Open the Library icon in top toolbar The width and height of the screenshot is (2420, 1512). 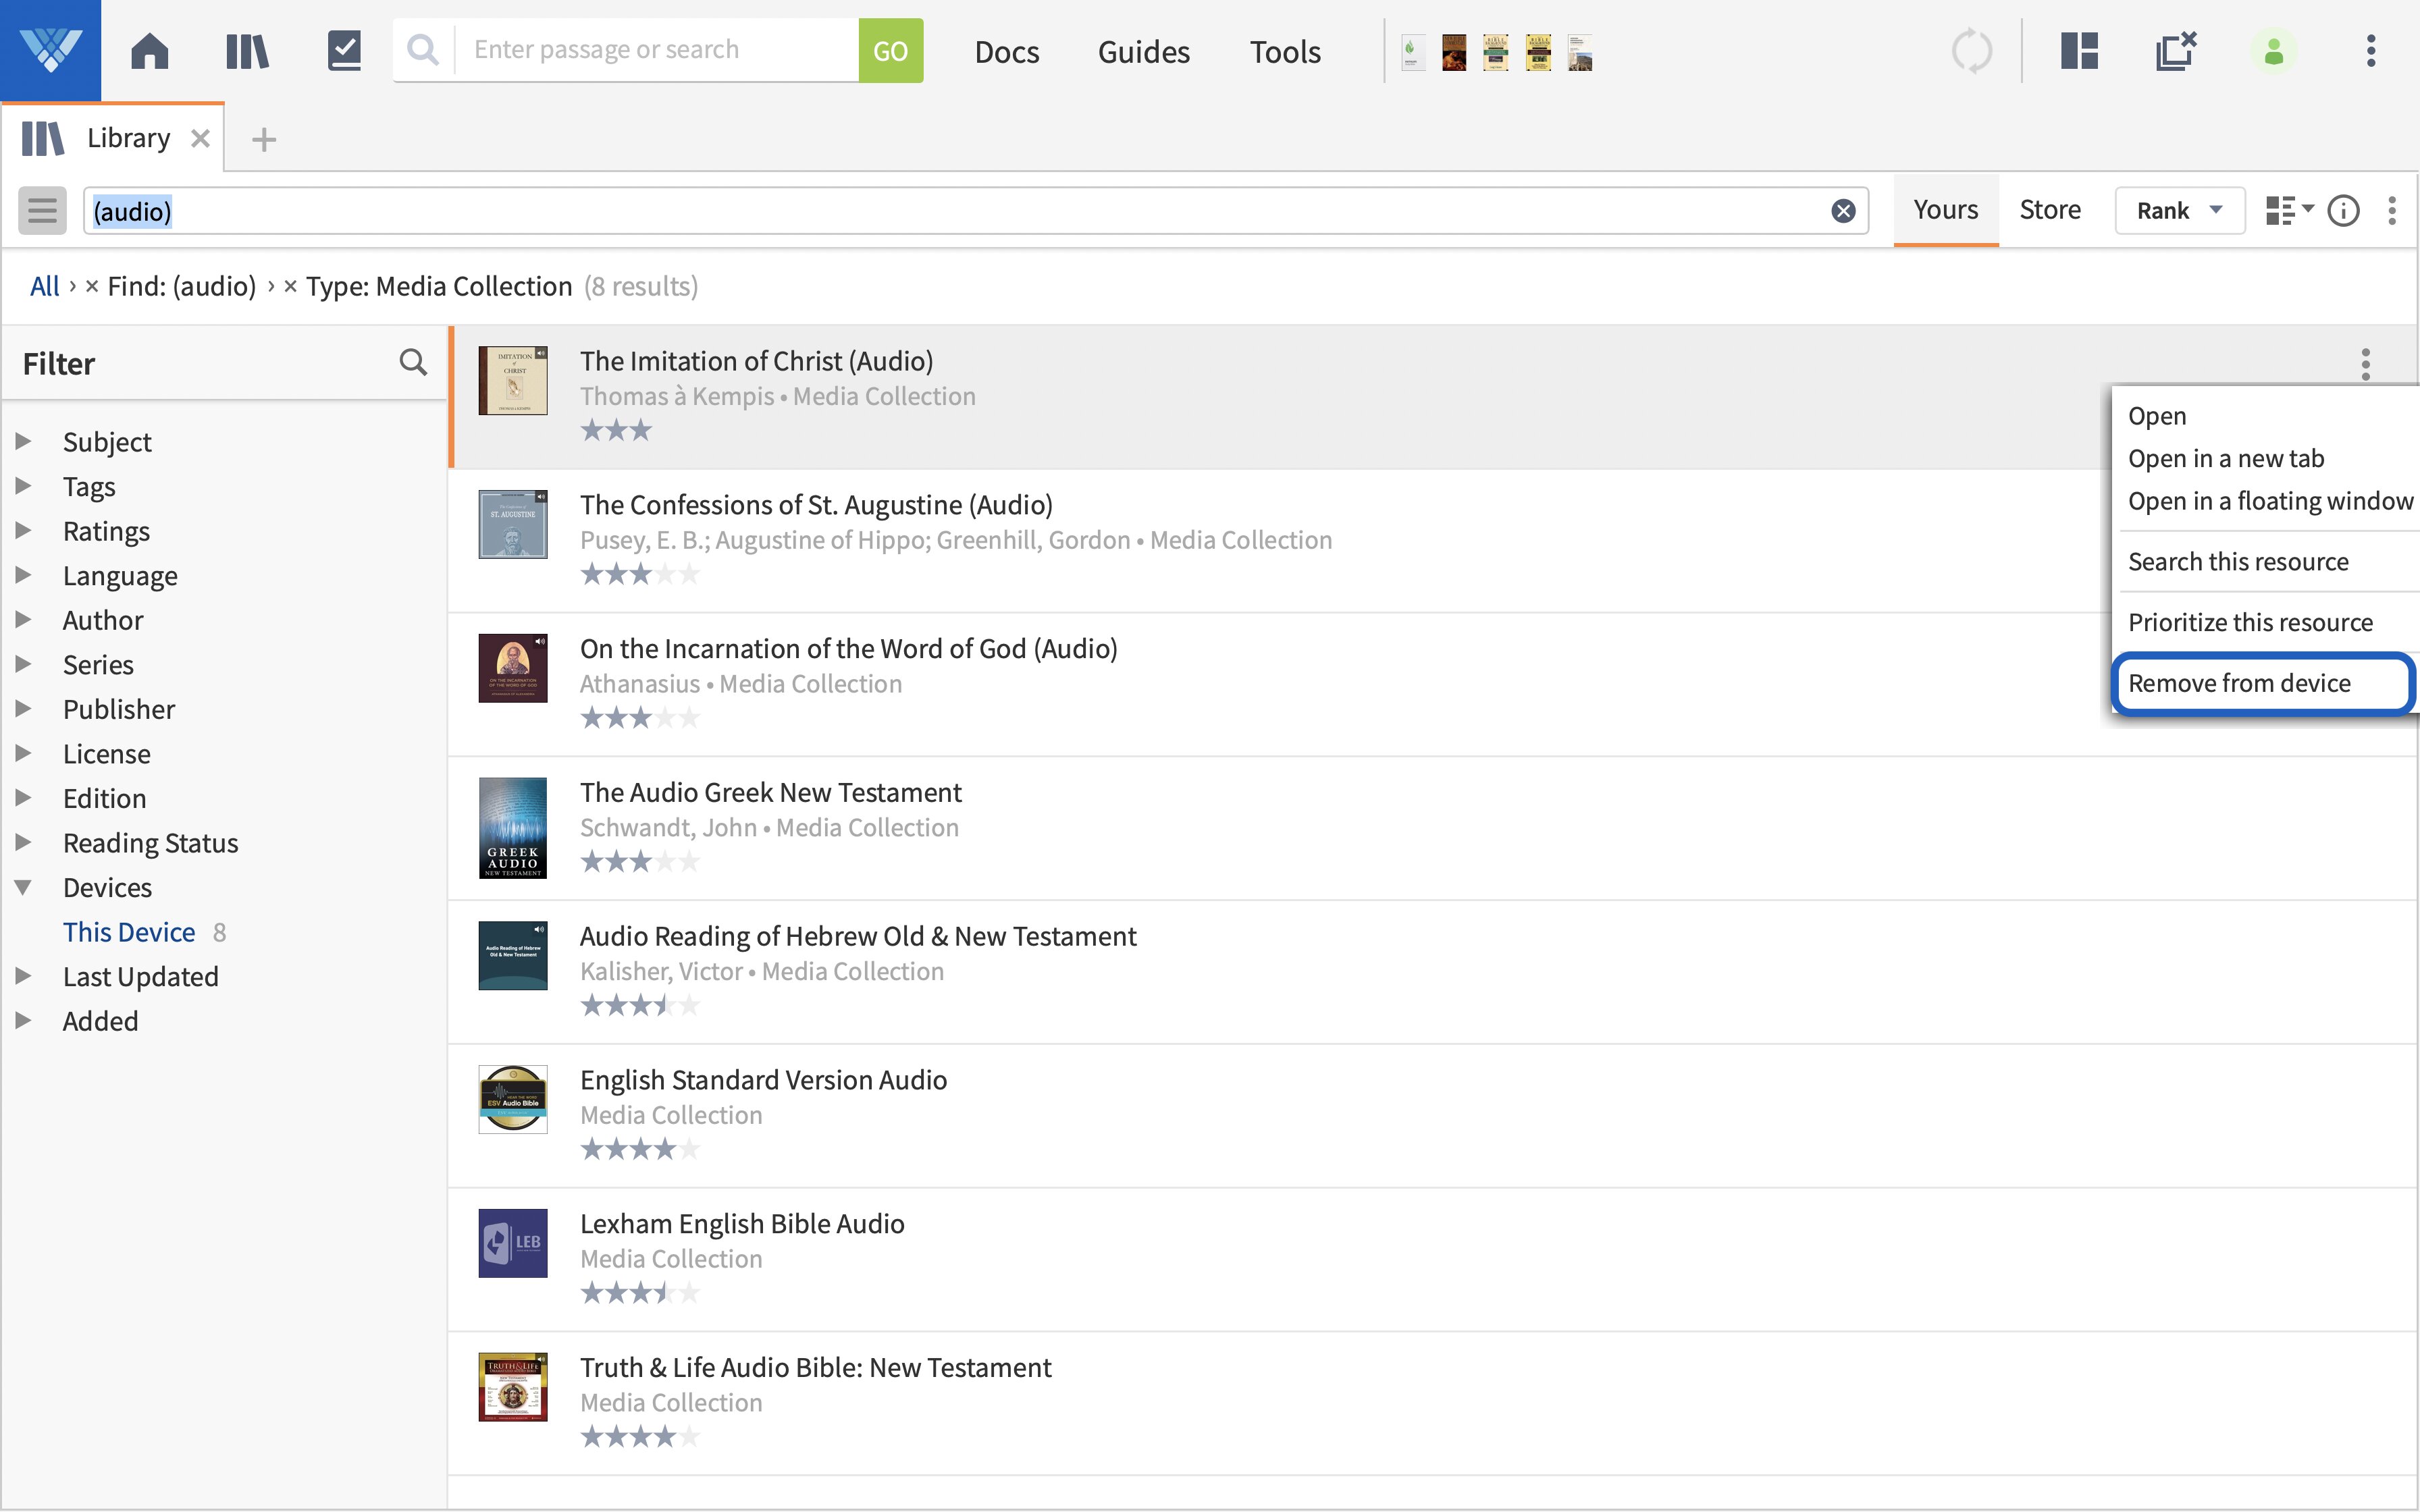(247, 51)
